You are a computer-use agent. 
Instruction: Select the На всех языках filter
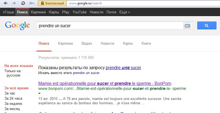tap(19, 66)
